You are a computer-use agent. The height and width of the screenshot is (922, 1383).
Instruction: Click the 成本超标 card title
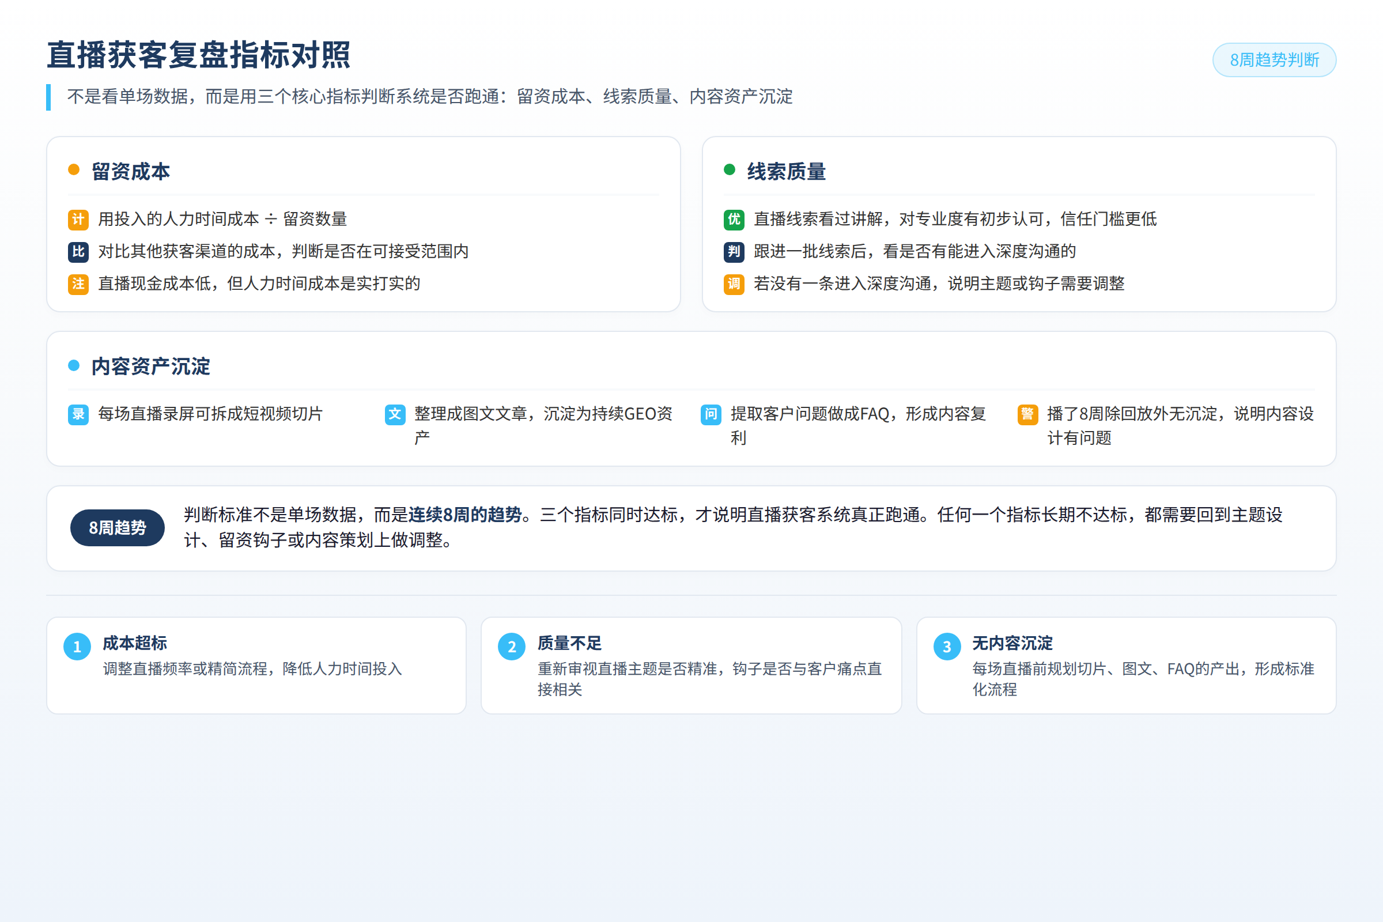135,643
